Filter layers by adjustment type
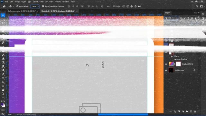The height and width of the screenshot is (116, 206). [184, 18]
